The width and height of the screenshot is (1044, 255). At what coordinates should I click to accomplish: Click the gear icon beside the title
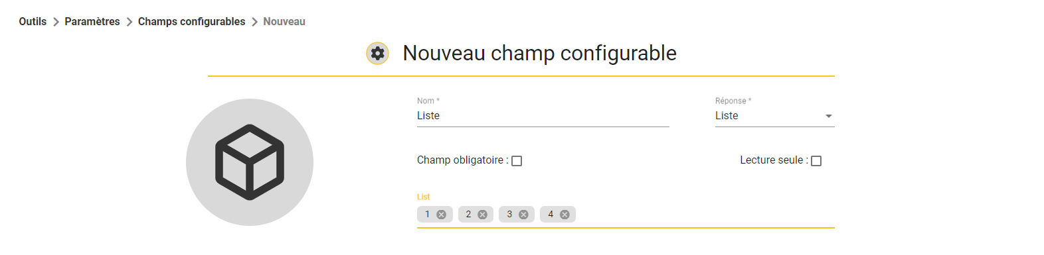coord(377,54)
